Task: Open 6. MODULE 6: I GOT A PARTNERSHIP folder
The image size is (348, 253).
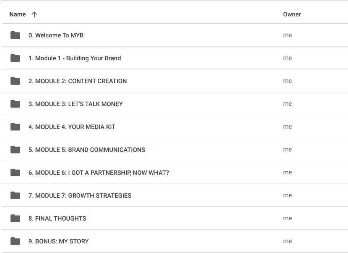Action: pyautogui.click(x=98, y=173)
